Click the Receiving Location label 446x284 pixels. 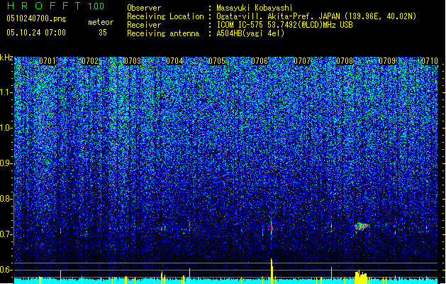165,16
